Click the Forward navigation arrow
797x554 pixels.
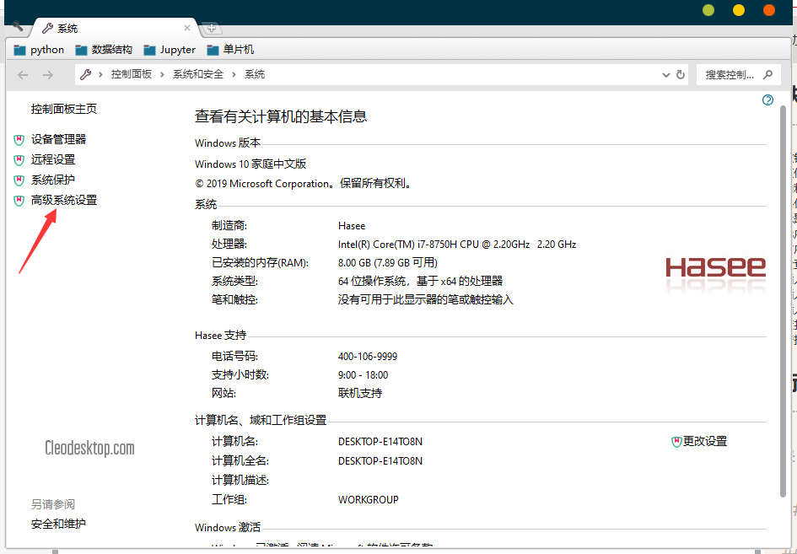pos(48,75)
